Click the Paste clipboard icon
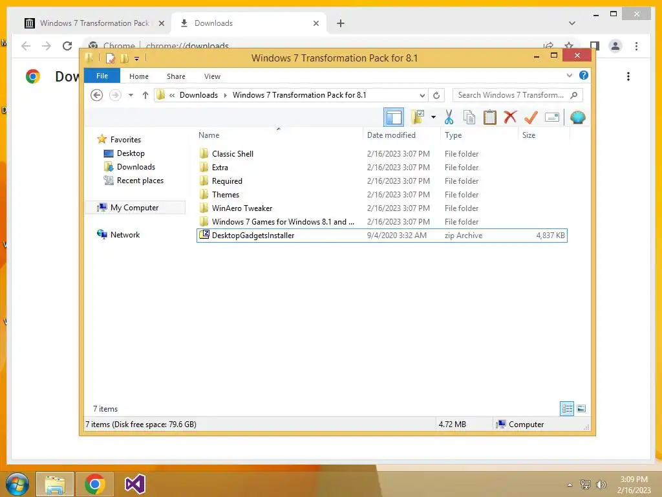662x497 pixels. [x=490, y=117]
